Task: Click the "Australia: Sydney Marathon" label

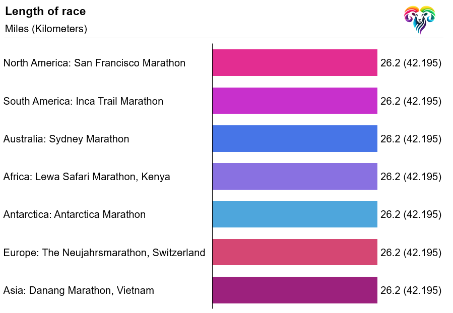Action: click(66, 139)
